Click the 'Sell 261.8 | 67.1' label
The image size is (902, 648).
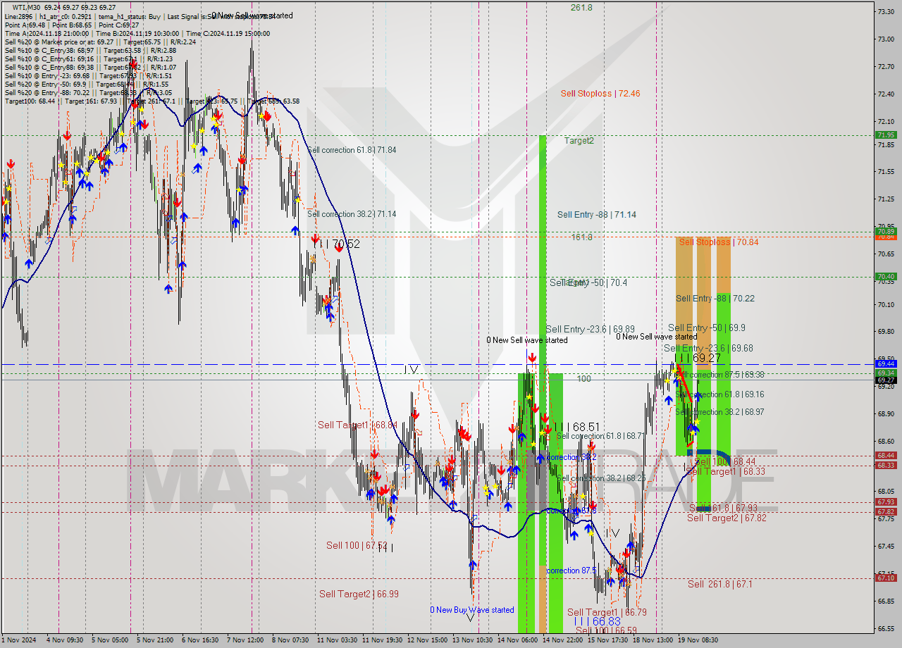(720, 584)
